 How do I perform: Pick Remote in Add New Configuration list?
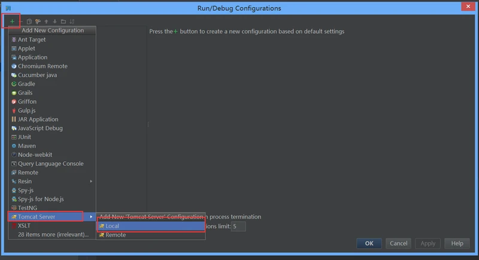(52, 173)
